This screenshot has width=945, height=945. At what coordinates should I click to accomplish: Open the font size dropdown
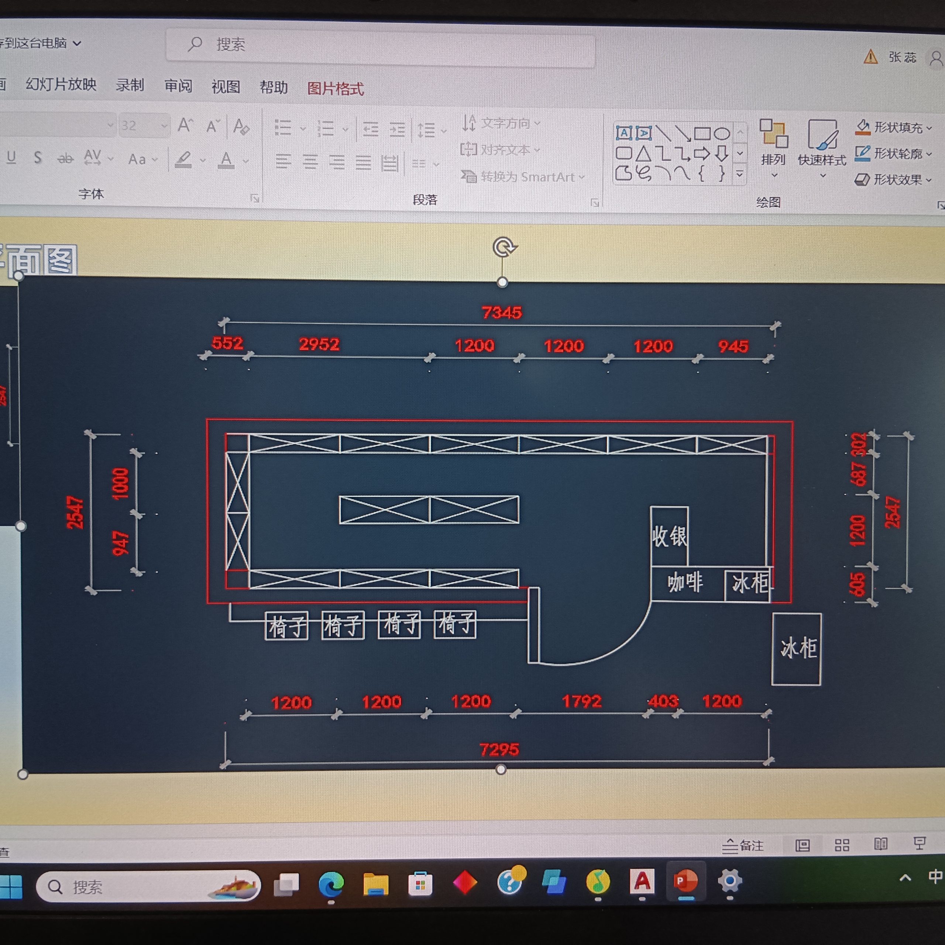point(164,126)
